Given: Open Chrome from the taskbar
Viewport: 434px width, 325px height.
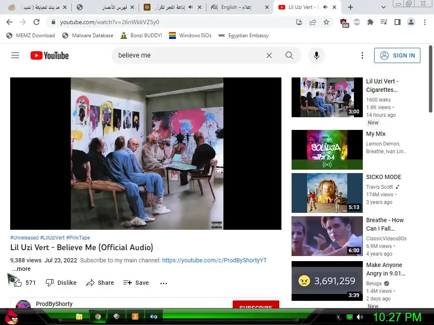Looking at the screenshot, I should [x=98, y=317].
